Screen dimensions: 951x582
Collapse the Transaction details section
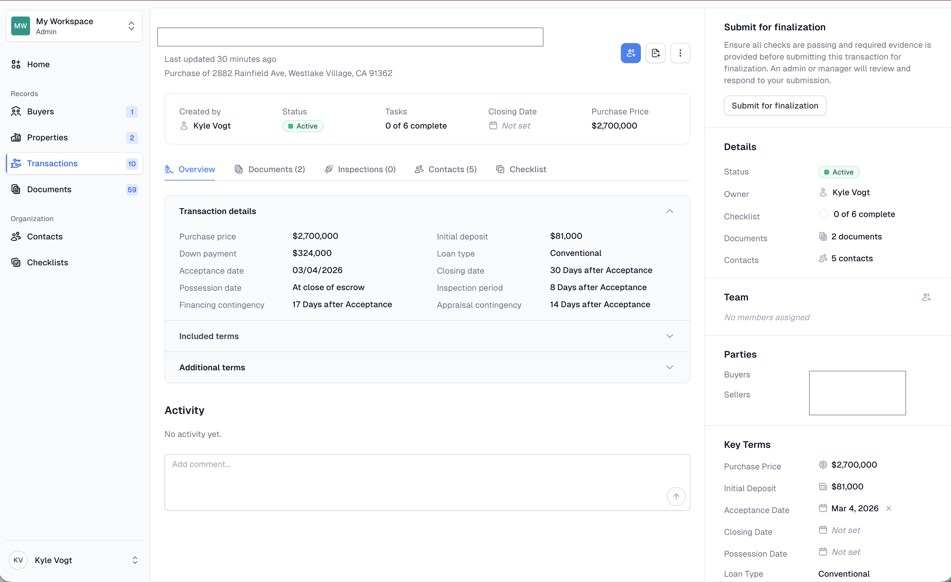click(x=669, y=211)
